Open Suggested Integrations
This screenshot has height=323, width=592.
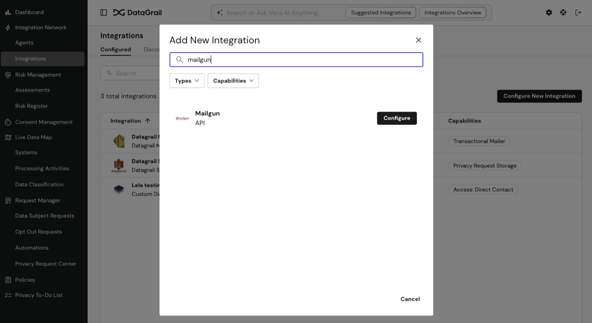click(381, 13)
